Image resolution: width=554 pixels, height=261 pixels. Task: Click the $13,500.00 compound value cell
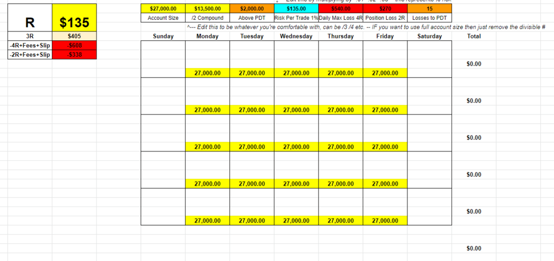(207, 8)
